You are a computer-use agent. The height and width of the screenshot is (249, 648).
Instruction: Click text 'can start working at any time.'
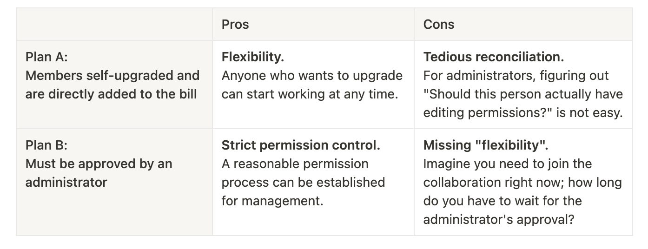coord(311,94)
